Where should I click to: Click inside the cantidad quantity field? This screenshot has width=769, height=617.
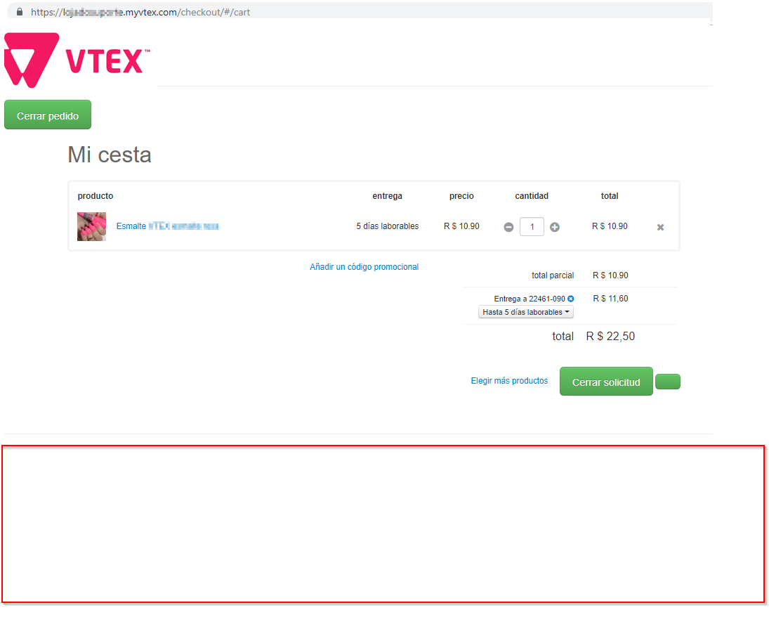click(x=531, y=226)
